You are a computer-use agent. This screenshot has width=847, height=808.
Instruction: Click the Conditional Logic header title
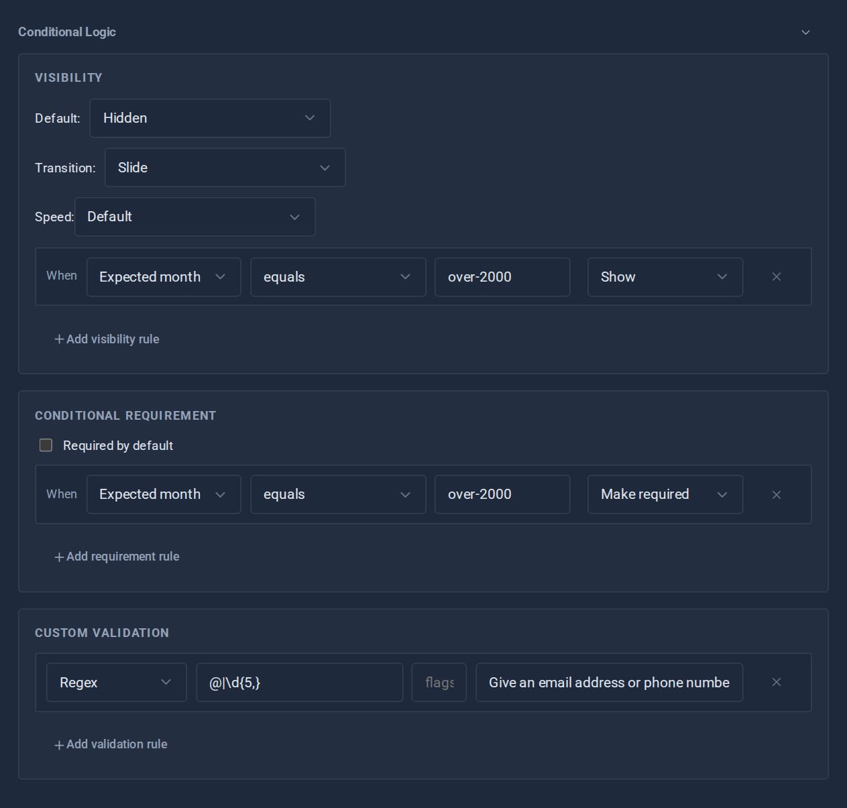point(67,32)
